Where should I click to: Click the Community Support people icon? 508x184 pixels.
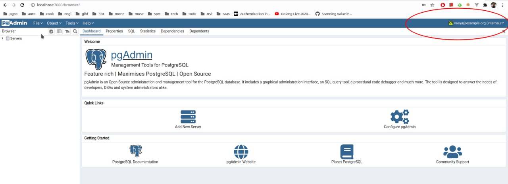coord(452,152)
